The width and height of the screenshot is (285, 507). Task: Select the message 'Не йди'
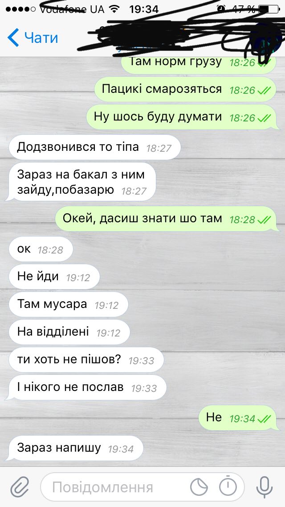54,276
